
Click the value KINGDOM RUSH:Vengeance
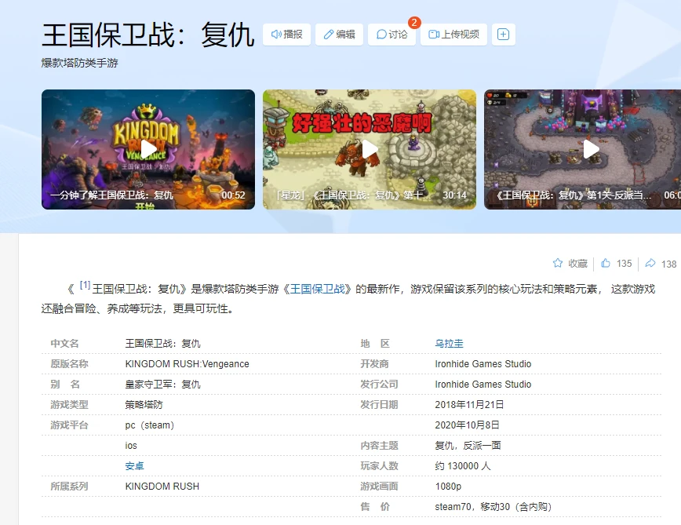(x=188, y=364)
